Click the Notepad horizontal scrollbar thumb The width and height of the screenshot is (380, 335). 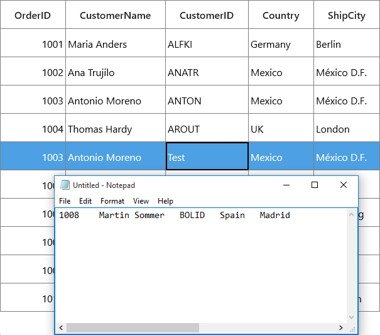(x=133, y=328)
